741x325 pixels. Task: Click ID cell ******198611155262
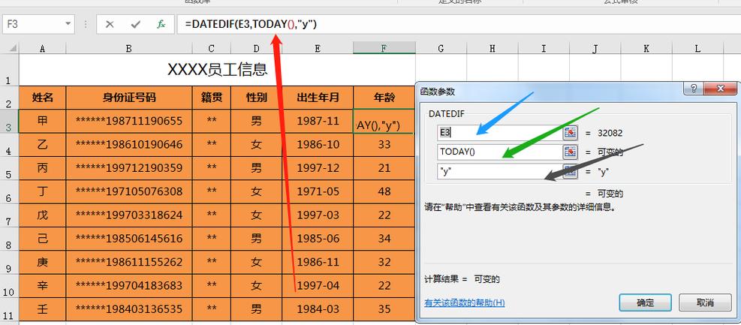129,263
